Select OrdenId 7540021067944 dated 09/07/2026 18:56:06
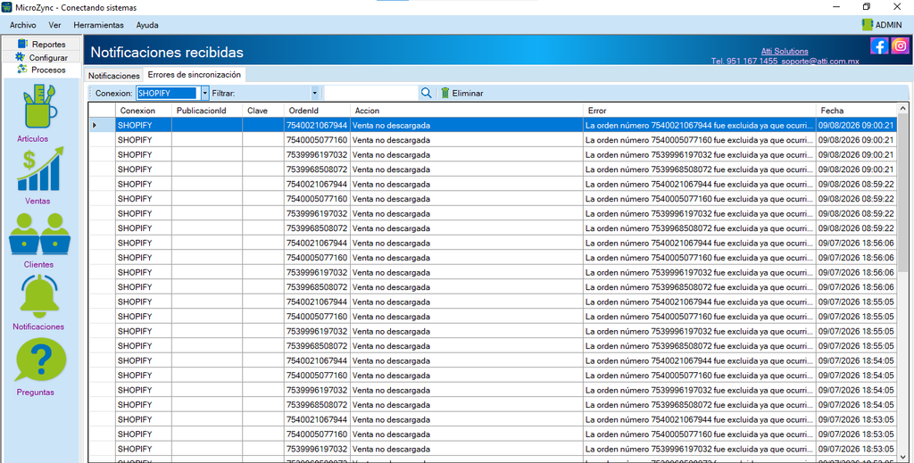Viewport: 914px width, 463px height. click(317, 243)
